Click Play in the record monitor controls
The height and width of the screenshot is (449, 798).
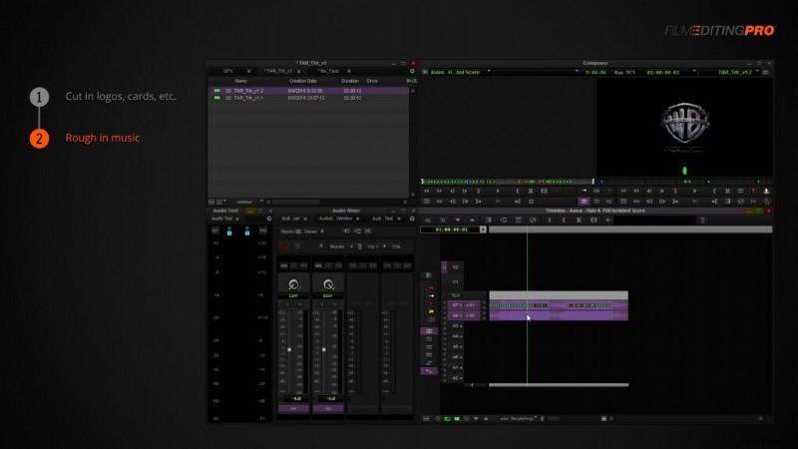click(x=694, y=191)
